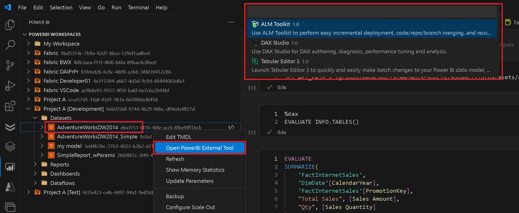Open the Go menu
The width and height of the screenshot is (519, 213).
[x=101, y=7]
